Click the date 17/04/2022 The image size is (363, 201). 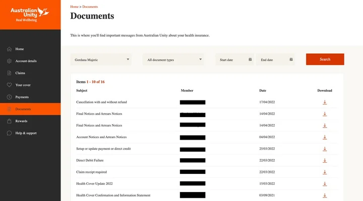[267, 102]
